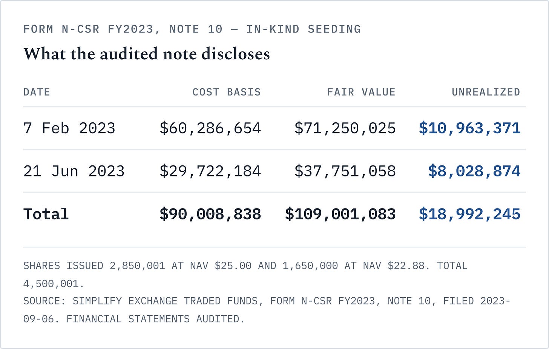Click the blue total $18,992,245 figure
The height and width of the screenshot is (349, 549).
coord(469,214)
